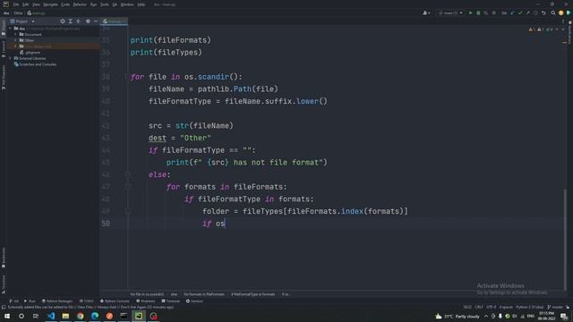Image resolution: width=573 pixels, height=322 pixels.
Task: Open the run configuration dropdown
Action: point(450,13)
